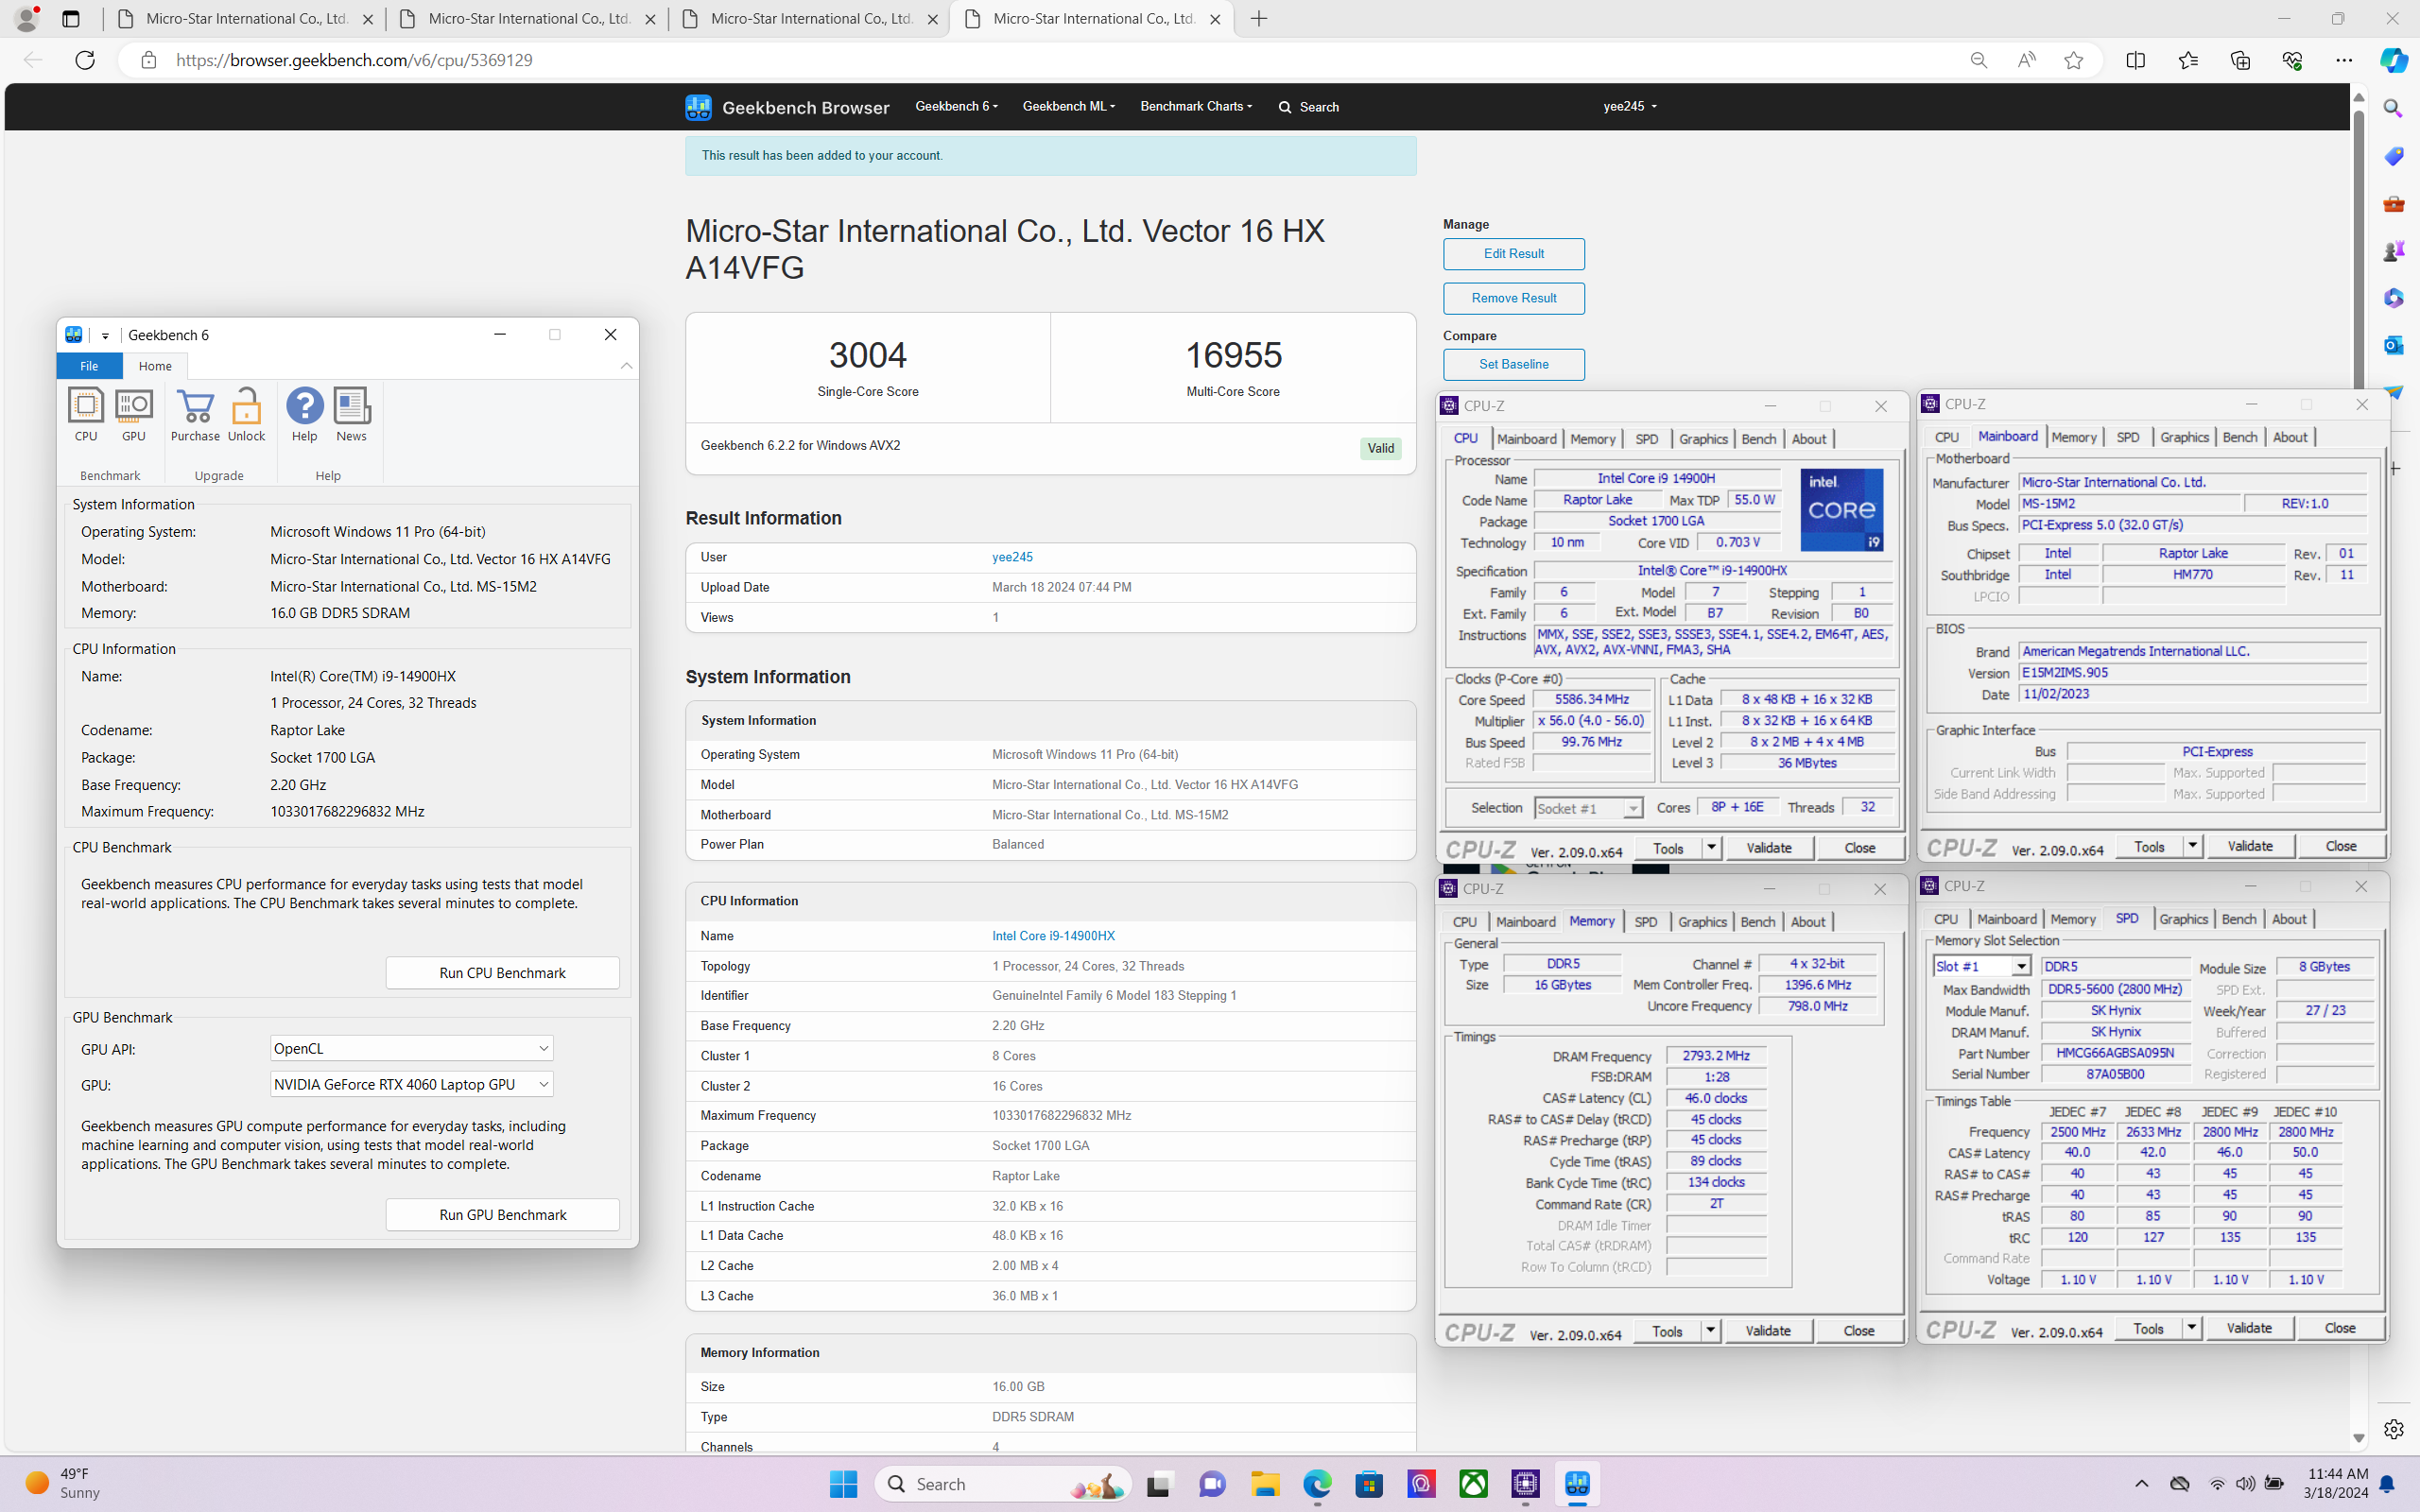Viewport: 2420px width, 1512px height.
Task: Click Run GPU Benchmark button
Action: point(502,1215)
